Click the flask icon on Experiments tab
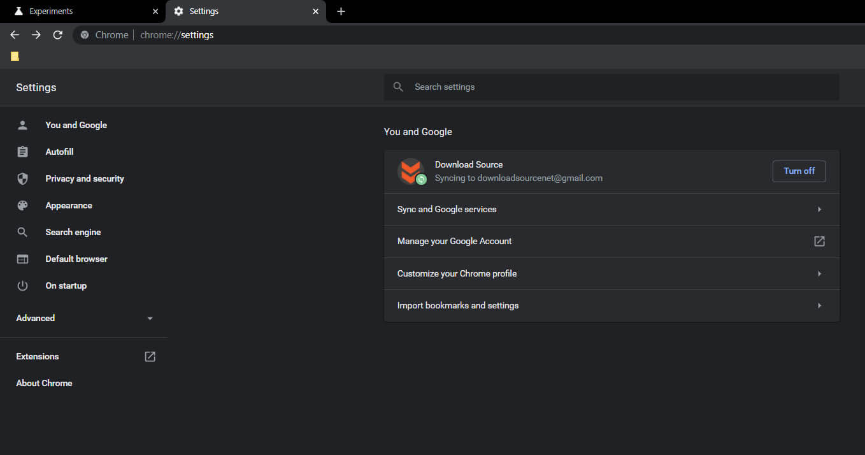Screen dimensions: 865x455 [18, 11]
